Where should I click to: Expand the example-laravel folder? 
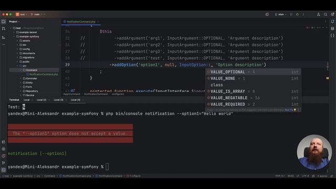[14, 33]
